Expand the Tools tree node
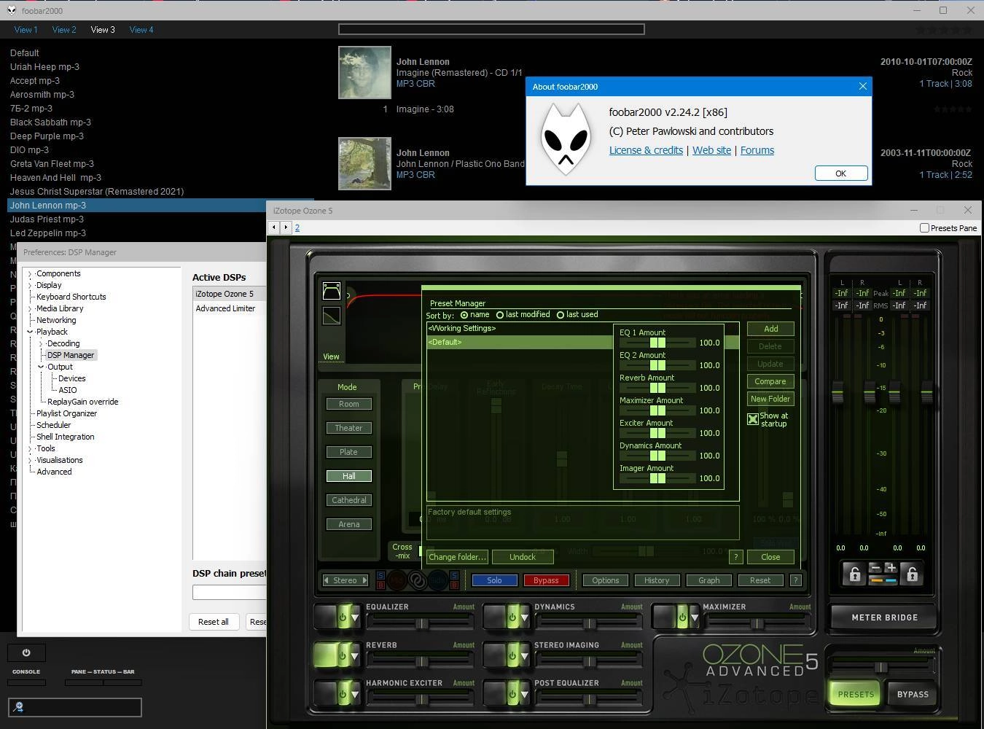This screenshot has height=729, width=984. coord(30,449)
